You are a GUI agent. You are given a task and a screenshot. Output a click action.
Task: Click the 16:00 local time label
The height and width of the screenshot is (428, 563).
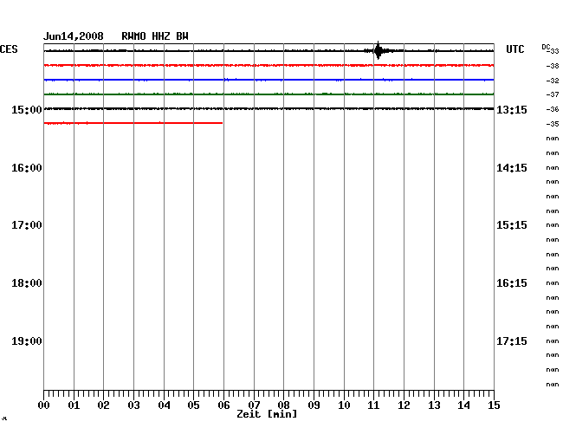click(27, 168)
